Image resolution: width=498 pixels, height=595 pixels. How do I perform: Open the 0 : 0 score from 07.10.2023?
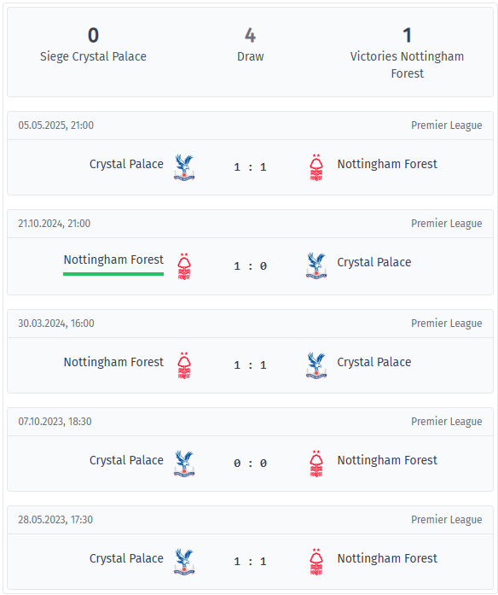250,464
